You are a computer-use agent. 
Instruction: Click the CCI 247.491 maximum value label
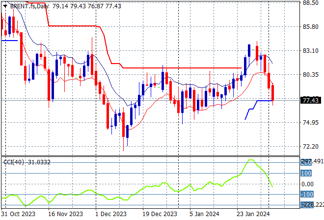click(x=312, y=161)
